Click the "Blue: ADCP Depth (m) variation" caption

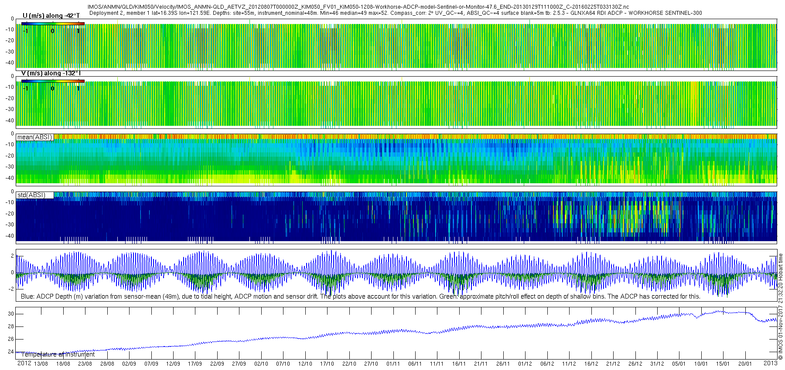[361, 296]
